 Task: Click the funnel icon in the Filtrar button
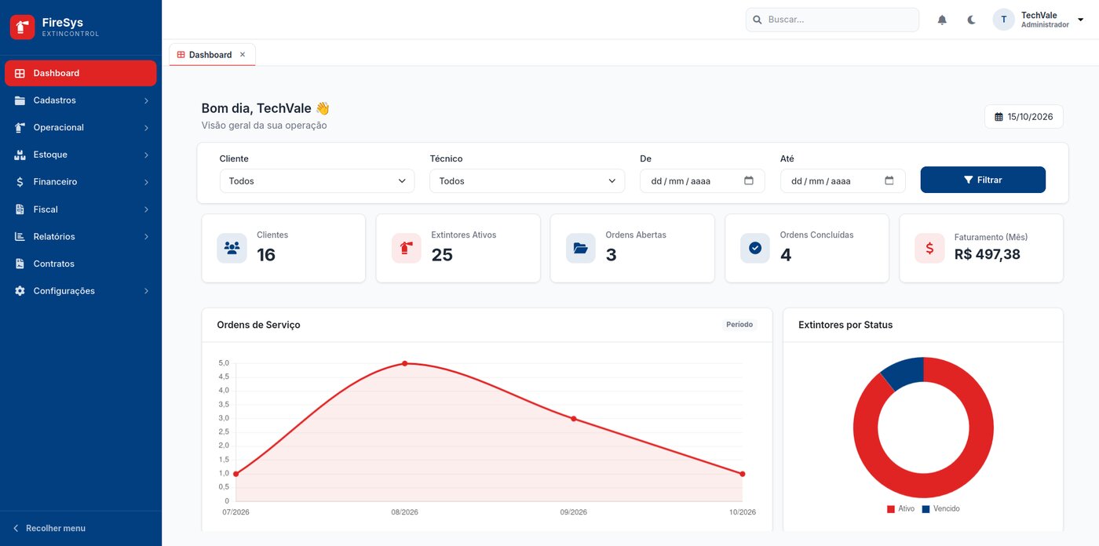[x=969, y=180]
